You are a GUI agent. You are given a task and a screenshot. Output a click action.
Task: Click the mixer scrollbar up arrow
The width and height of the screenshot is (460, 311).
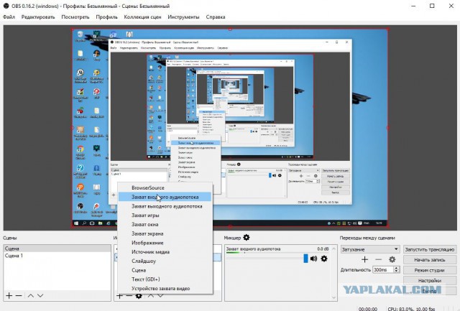333,249
